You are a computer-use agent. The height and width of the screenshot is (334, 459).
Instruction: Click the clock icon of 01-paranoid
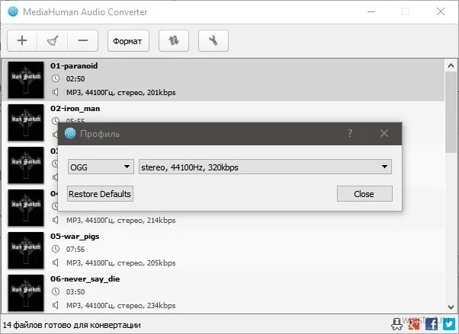56,78
